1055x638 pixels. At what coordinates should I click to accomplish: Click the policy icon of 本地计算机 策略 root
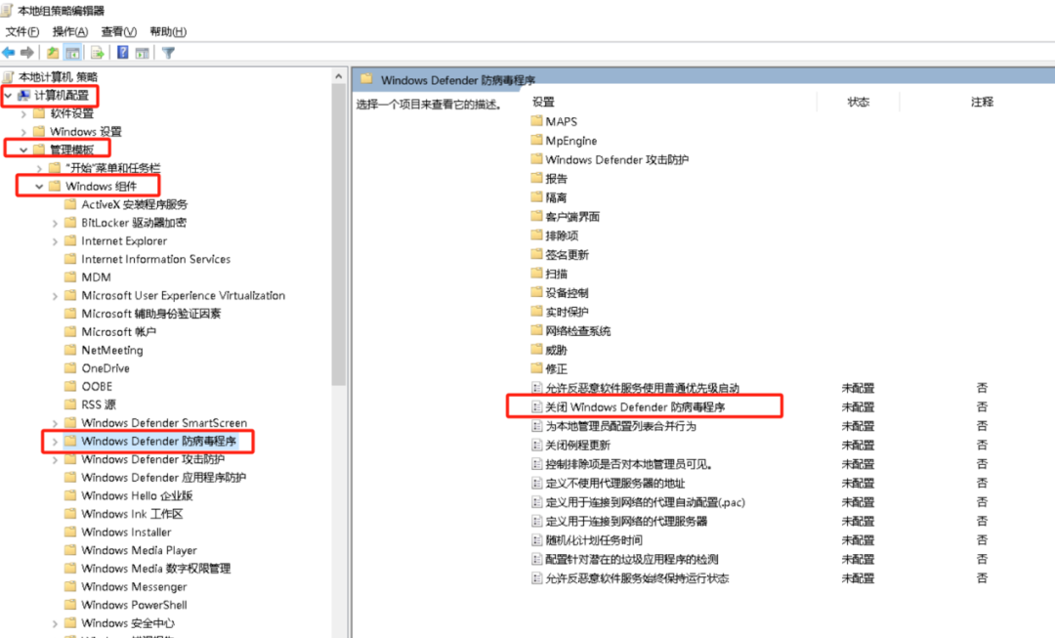click(8, 77)
